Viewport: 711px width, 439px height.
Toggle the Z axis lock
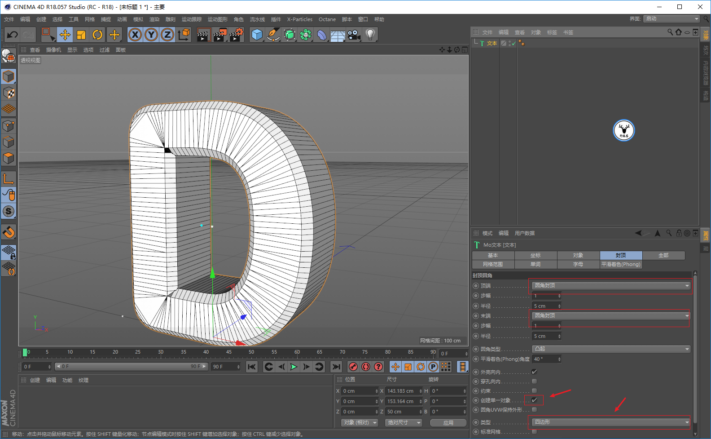pyautogui.click(x=167, y=35)
